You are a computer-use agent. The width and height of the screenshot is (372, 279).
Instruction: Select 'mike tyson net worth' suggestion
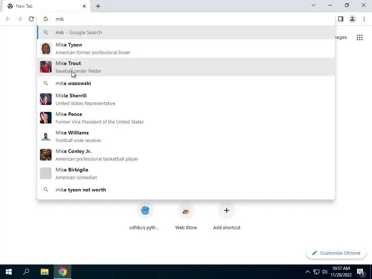click(186, 190)
